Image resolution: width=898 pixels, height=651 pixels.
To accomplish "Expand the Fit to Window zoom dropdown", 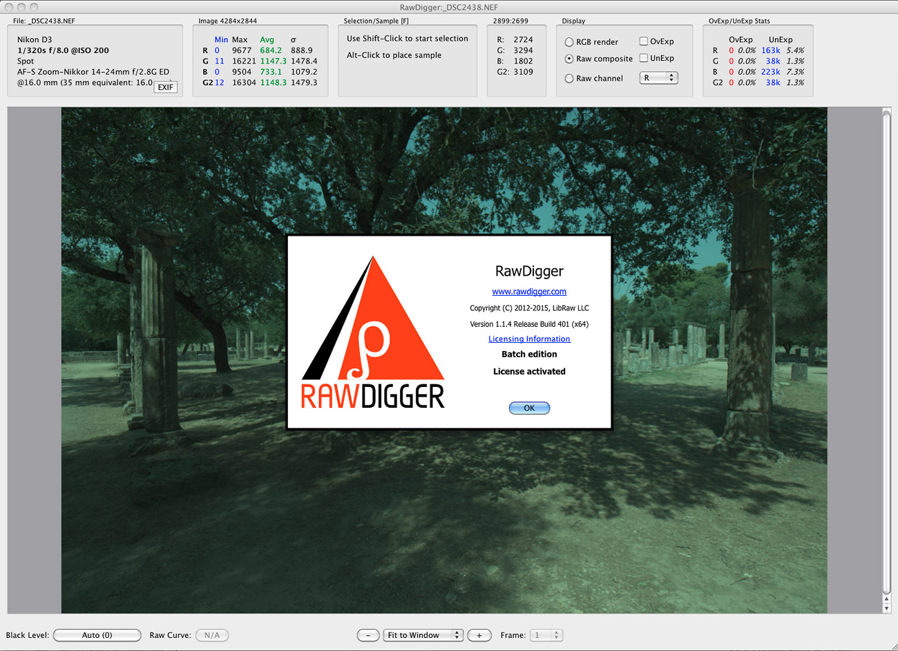I will click(423, 635).
